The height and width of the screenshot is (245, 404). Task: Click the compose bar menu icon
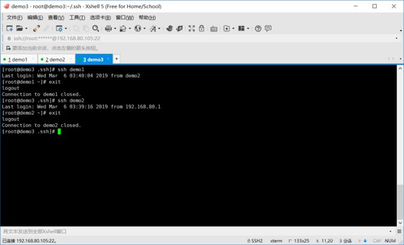tap(399, 231)
